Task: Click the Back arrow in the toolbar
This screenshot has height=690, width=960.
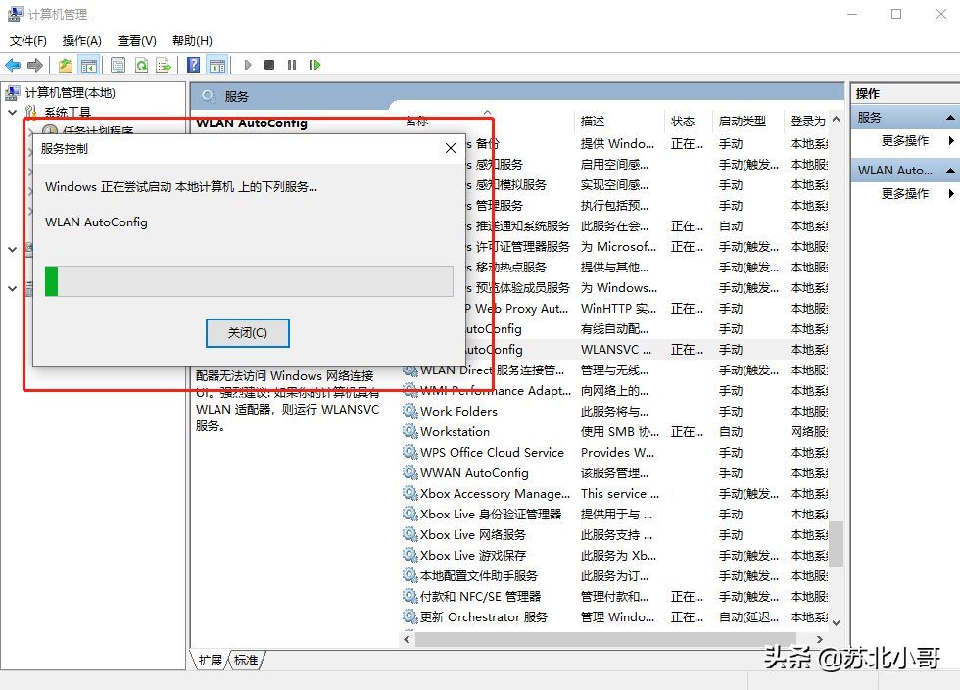Action: coord(13,65)
